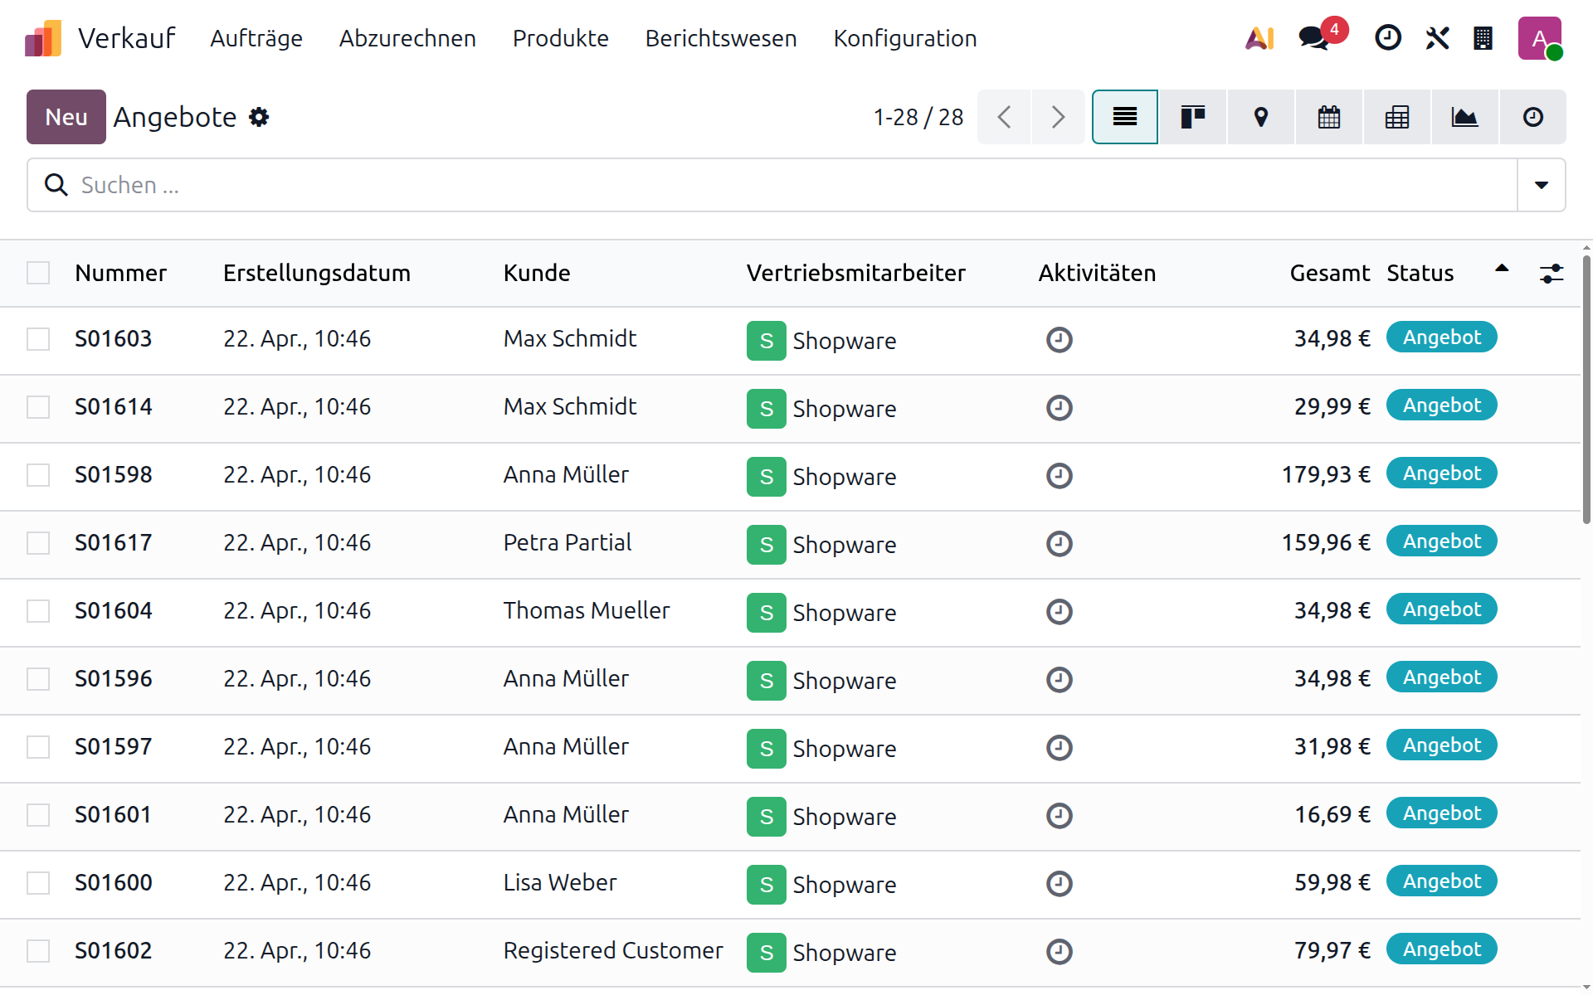Tick the checkbox for S01596
This screenshot has height=995, width=1593.
(38, 679)
